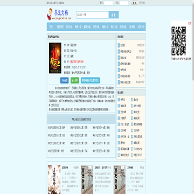Click the blue search button

tap(114, 15)
